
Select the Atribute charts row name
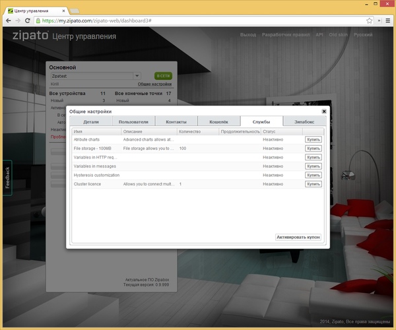point(86,140)
